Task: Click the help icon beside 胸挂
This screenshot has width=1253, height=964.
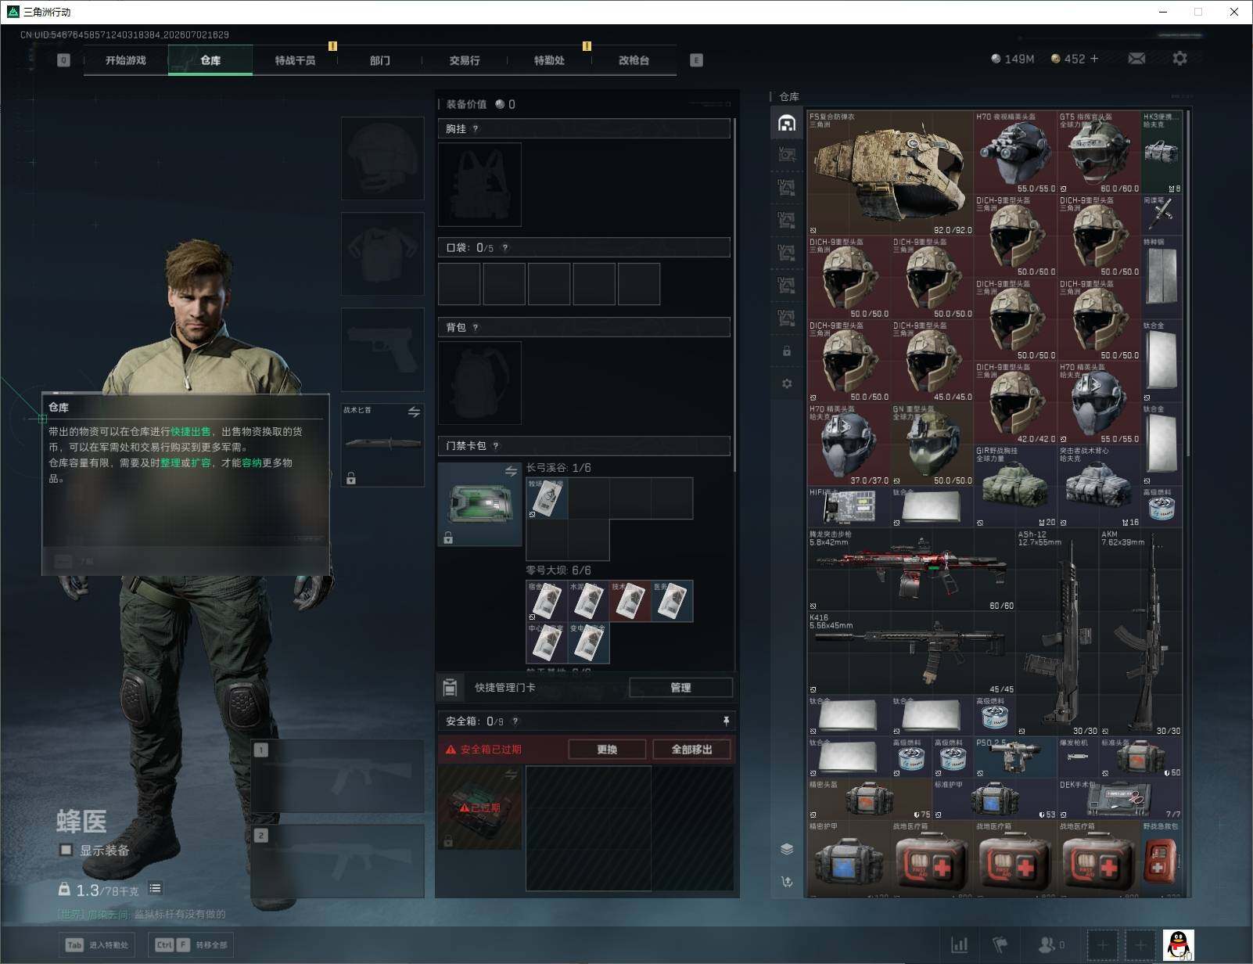Action: tap(475, 129)
